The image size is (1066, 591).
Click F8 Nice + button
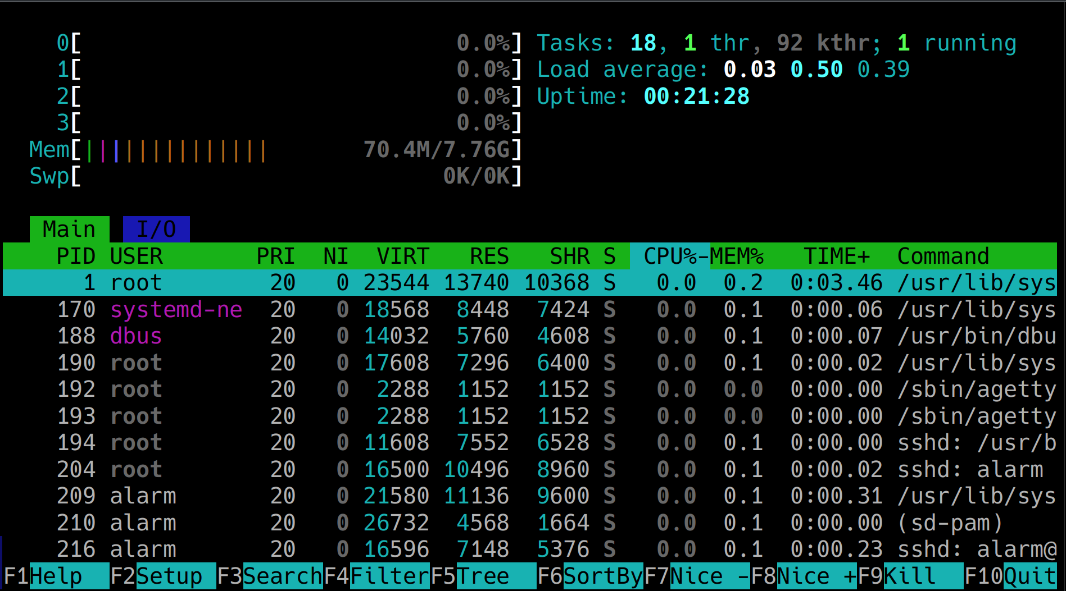tap(804, 576)
